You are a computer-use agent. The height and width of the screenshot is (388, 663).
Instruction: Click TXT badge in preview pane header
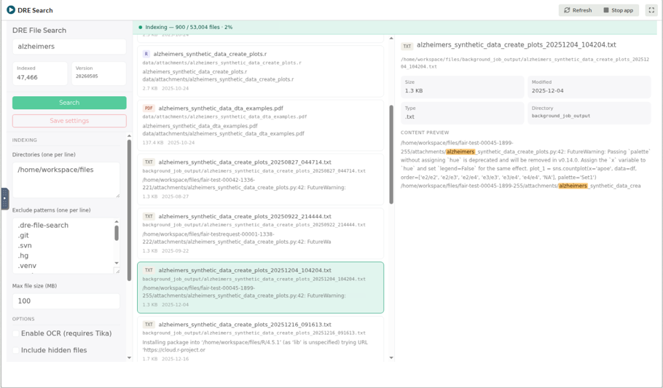tap(407, 46)
